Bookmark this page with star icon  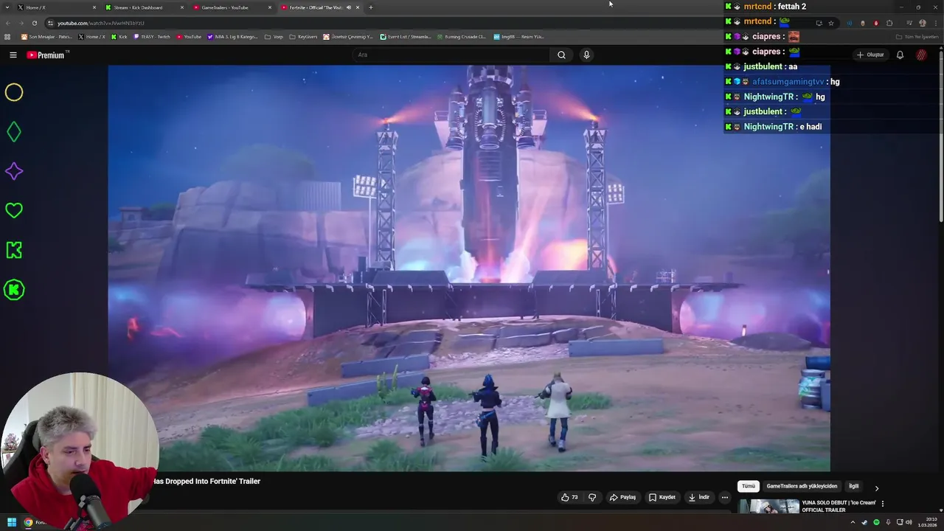click(x=831, y=23)
